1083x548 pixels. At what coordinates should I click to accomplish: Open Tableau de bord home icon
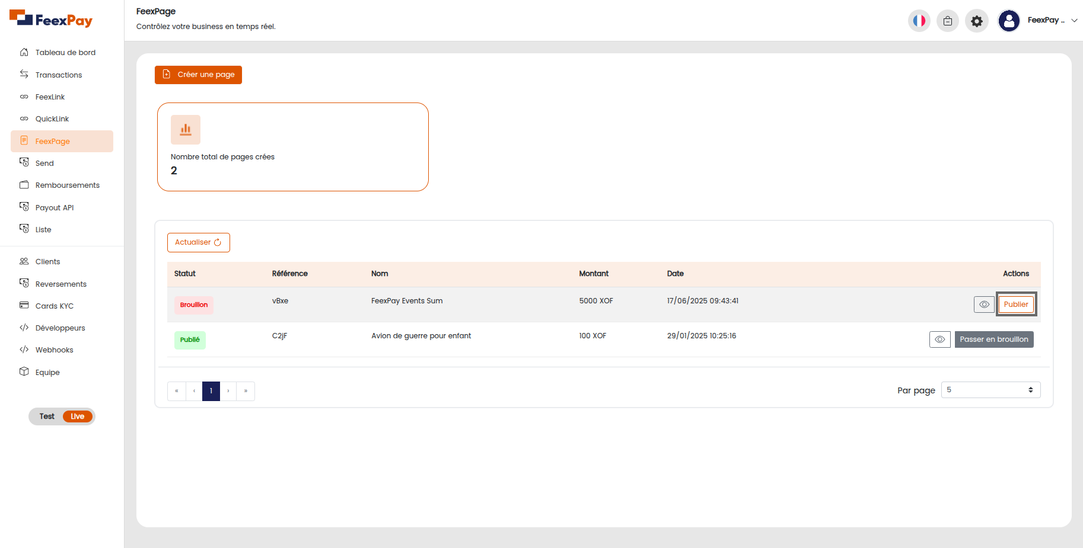pos(24,52)
